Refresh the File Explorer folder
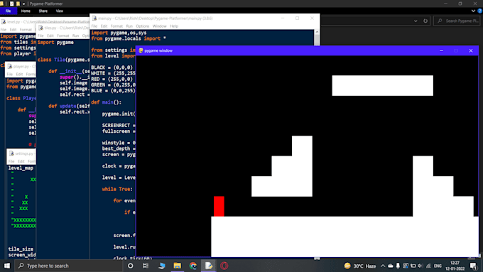 [x=425, y=21]
